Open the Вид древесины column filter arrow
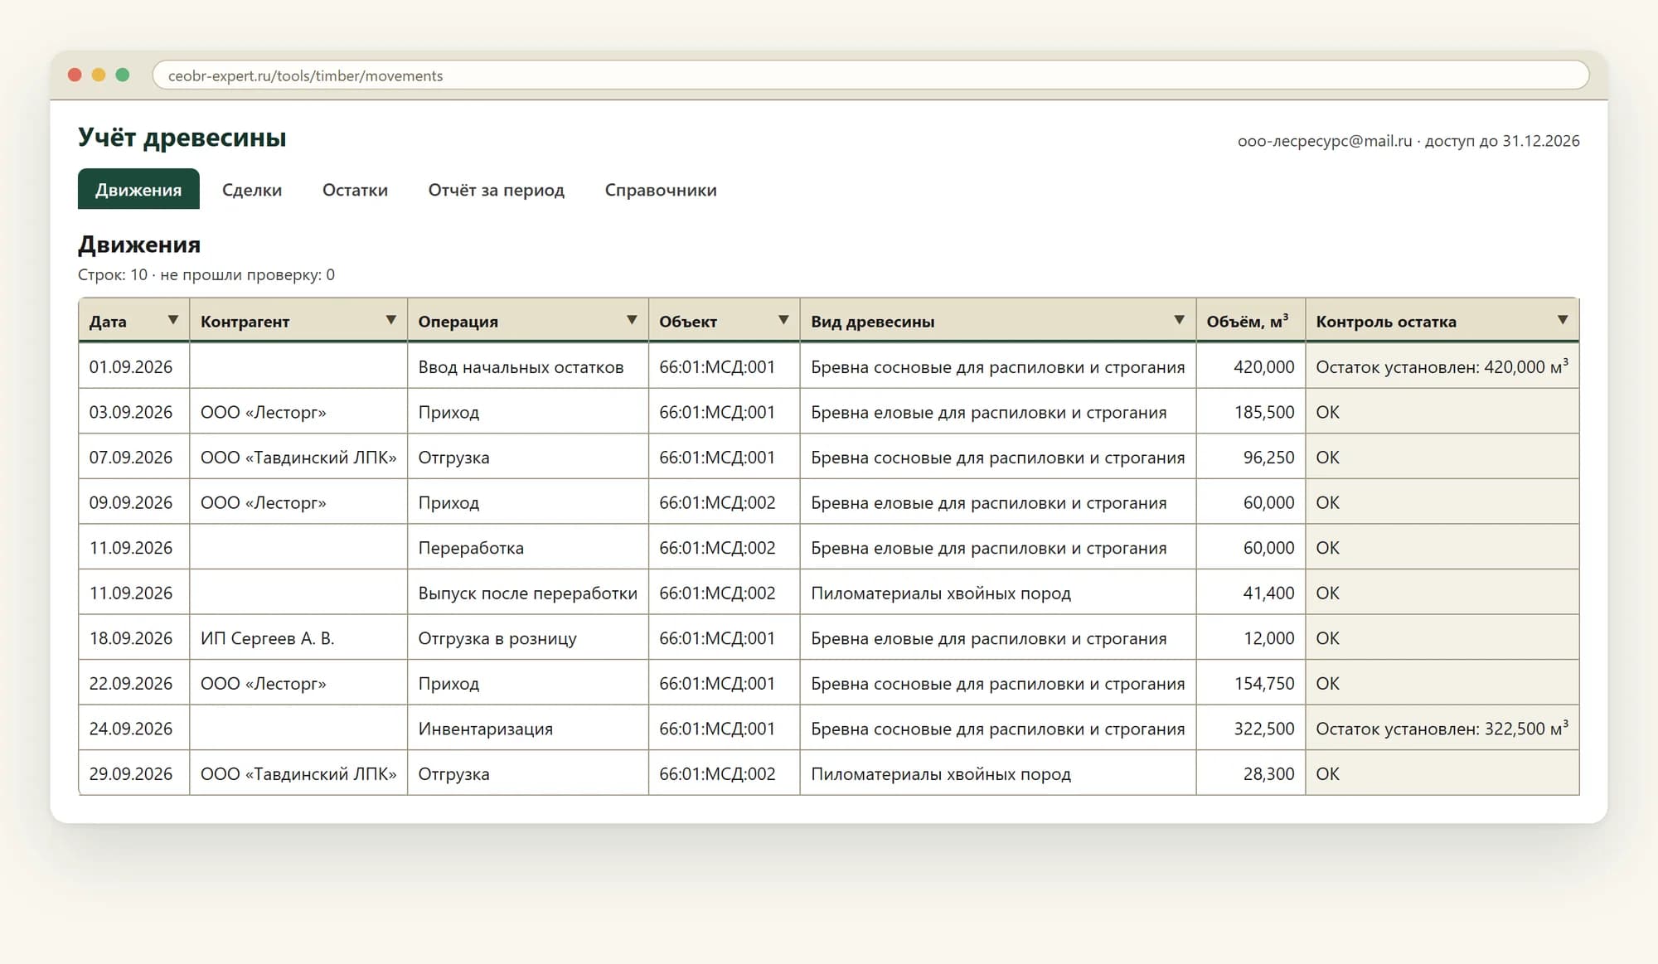This screenshot has height=964, width=1658. pos(1179,320)
